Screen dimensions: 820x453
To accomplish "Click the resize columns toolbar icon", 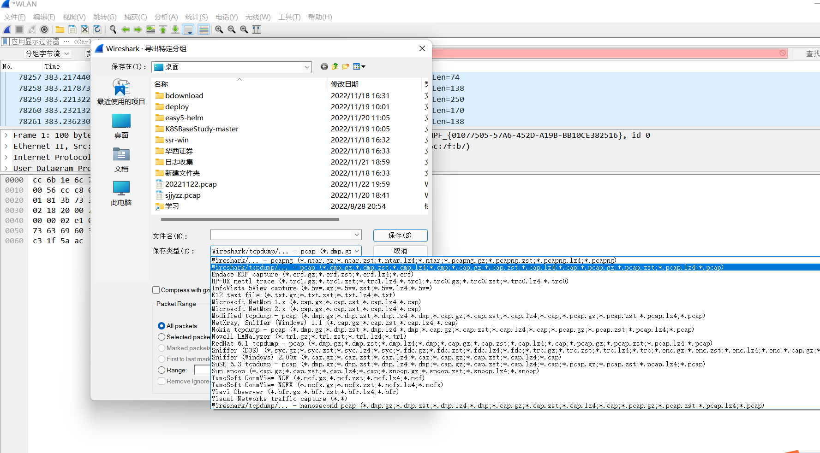I will (x=257, y=29).
